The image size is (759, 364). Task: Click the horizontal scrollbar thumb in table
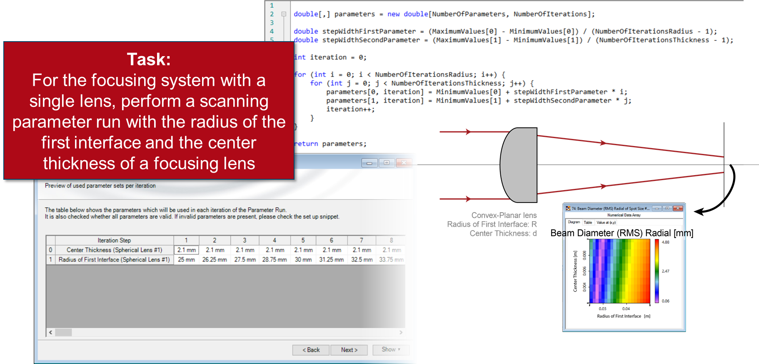point(64,332)
